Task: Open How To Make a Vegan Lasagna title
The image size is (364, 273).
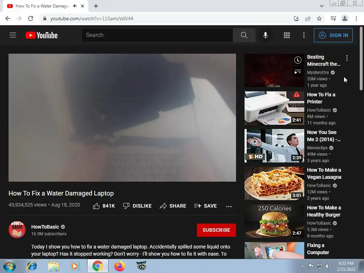Action: coord(324,173)
